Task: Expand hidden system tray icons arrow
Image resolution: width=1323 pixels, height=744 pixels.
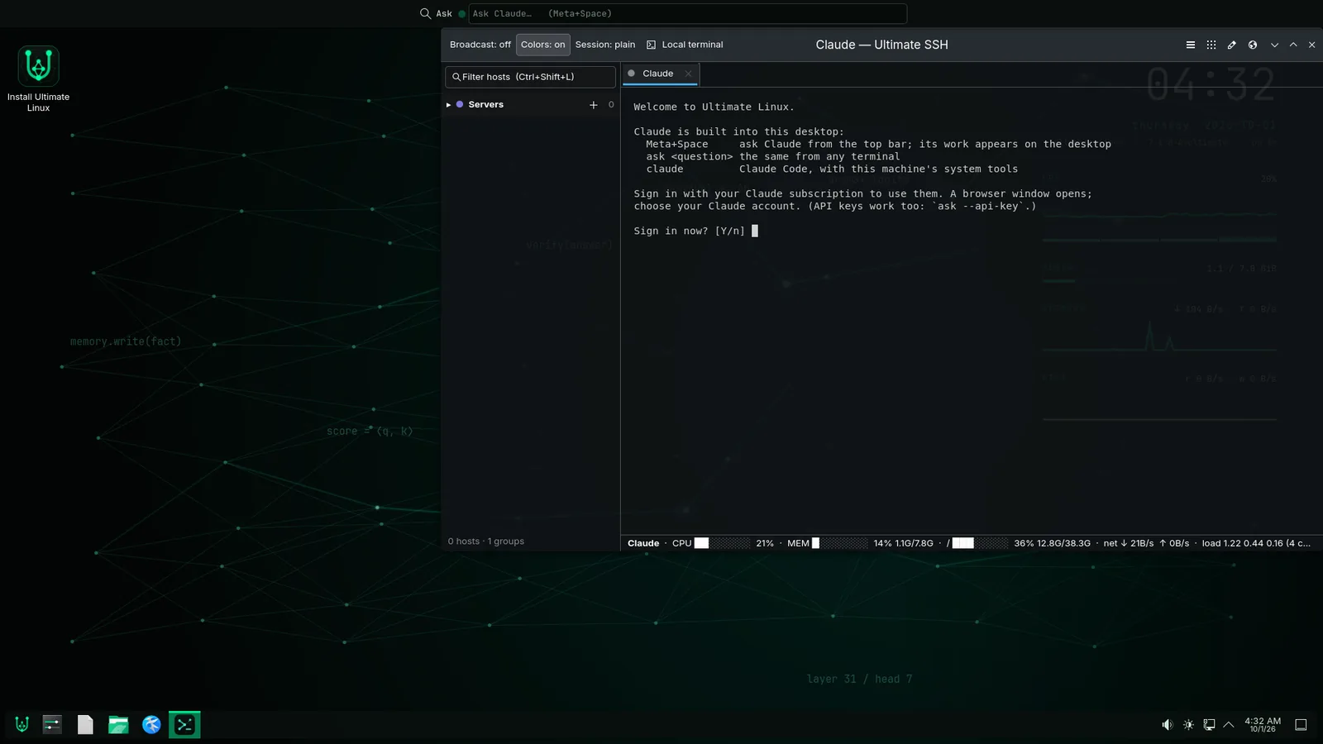Action: coord(1229,725)
